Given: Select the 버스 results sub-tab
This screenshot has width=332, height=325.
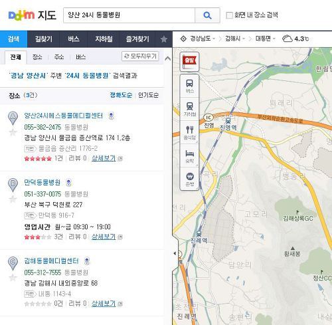Looking at the screenshot, I should [80, 57].
